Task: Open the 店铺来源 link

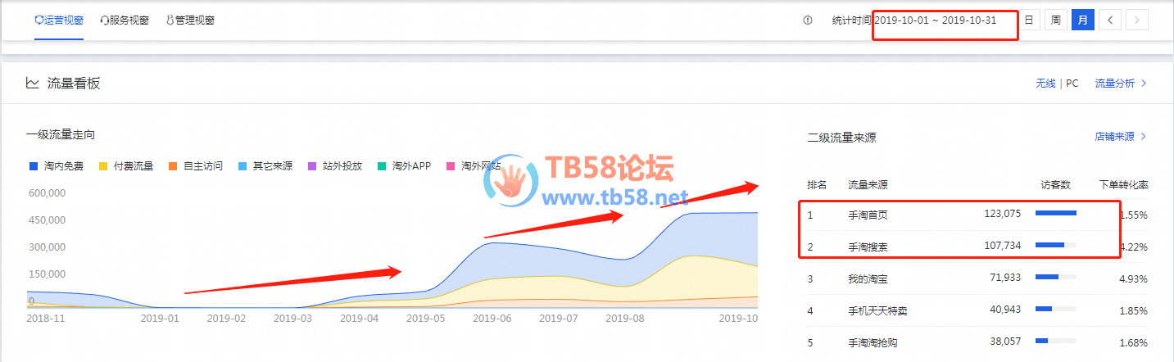Action: (x=1121, y=137)
